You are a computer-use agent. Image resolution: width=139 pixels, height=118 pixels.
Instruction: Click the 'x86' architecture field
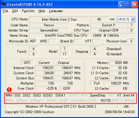[x=126, y=107]
